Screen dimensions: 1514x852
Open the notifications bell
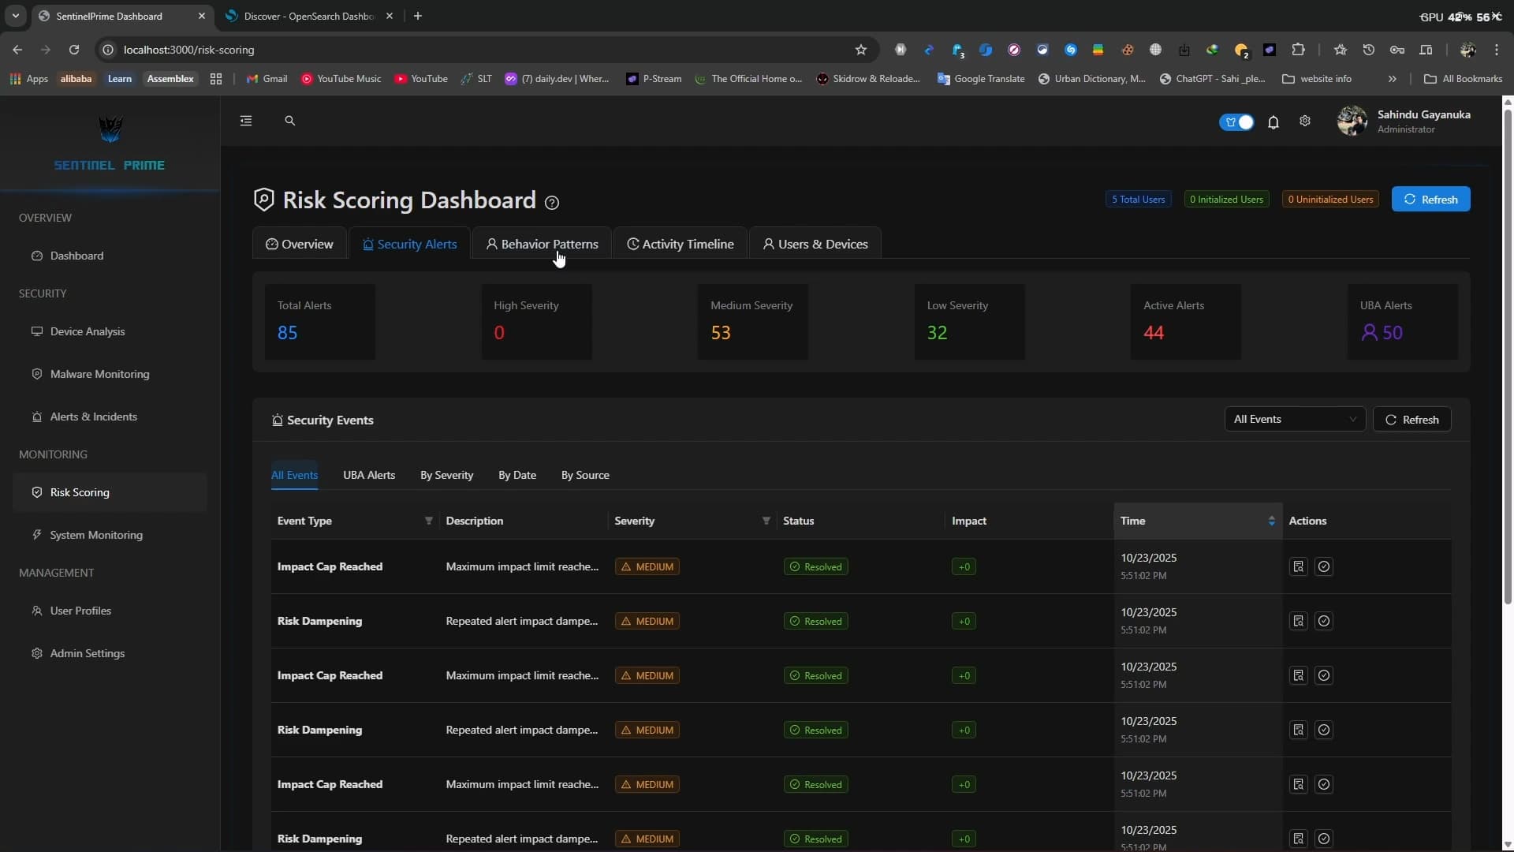pos(1273,122)
